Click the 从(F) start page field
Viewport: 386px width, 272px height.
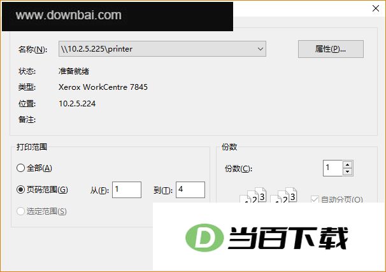click(127, 190)
